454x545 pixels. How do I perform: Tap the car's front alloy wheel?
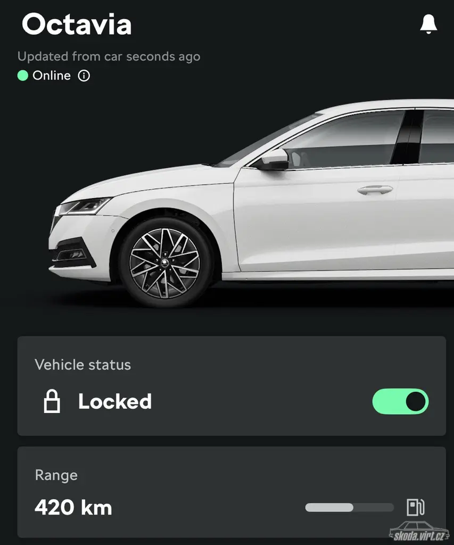pos(165,263)
